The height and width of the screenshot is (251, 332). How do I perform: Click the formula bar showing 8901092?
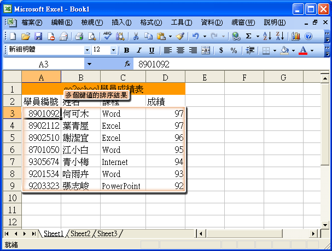(x=231, y=64)
